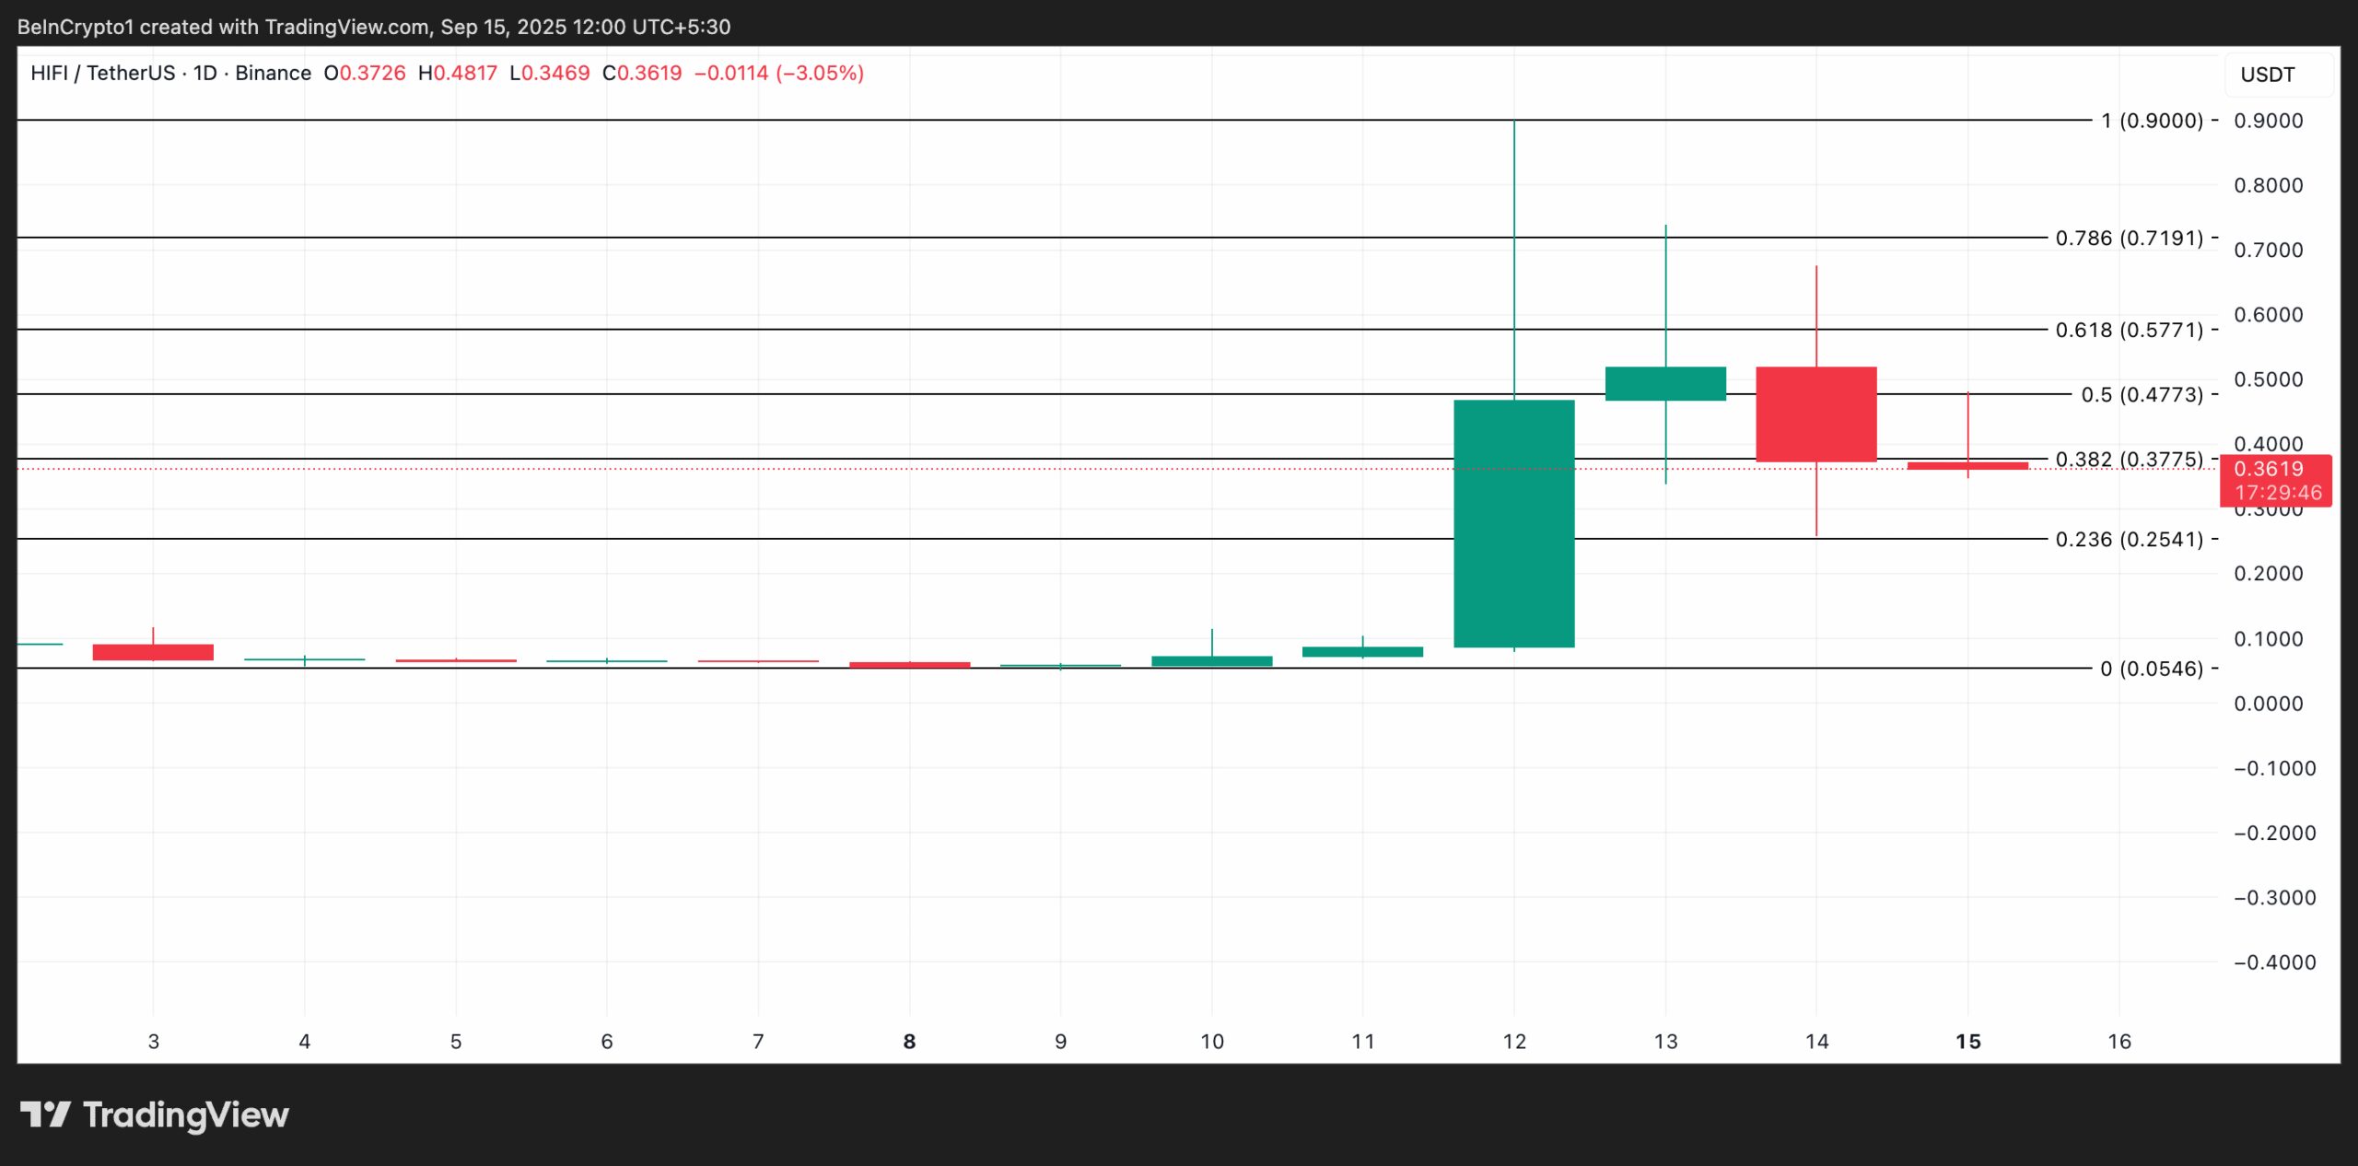Screen dimensions: 2358x1166
Task: Click the high value H0.4817
Action: pos(459,73)
